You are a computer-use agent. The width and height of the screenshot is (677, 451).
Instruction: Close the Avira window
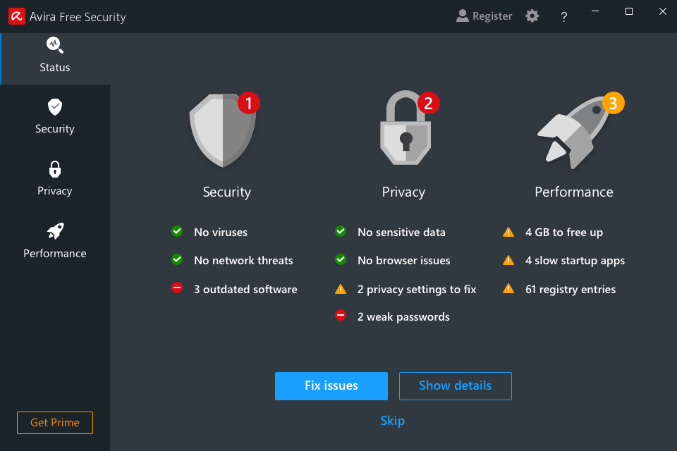[663, 11]
